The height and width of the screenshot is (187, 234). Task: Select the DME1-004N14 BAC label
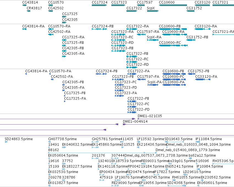[135, 122]
